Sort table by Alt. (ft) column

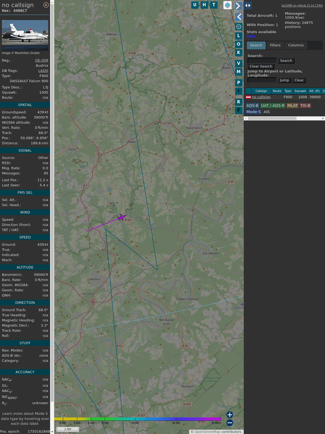point(314,91)
